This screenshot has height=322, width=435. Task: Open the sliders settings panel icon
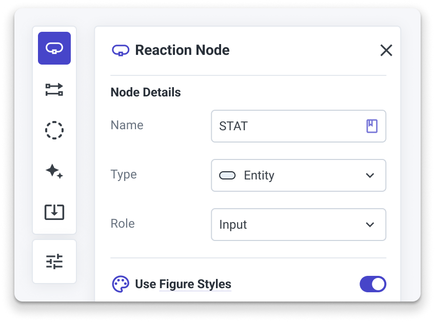[54, 261]
